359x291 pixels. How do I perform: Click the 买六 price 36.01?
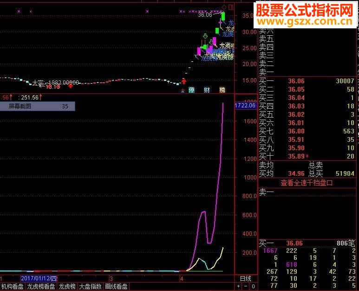(296, 123)
